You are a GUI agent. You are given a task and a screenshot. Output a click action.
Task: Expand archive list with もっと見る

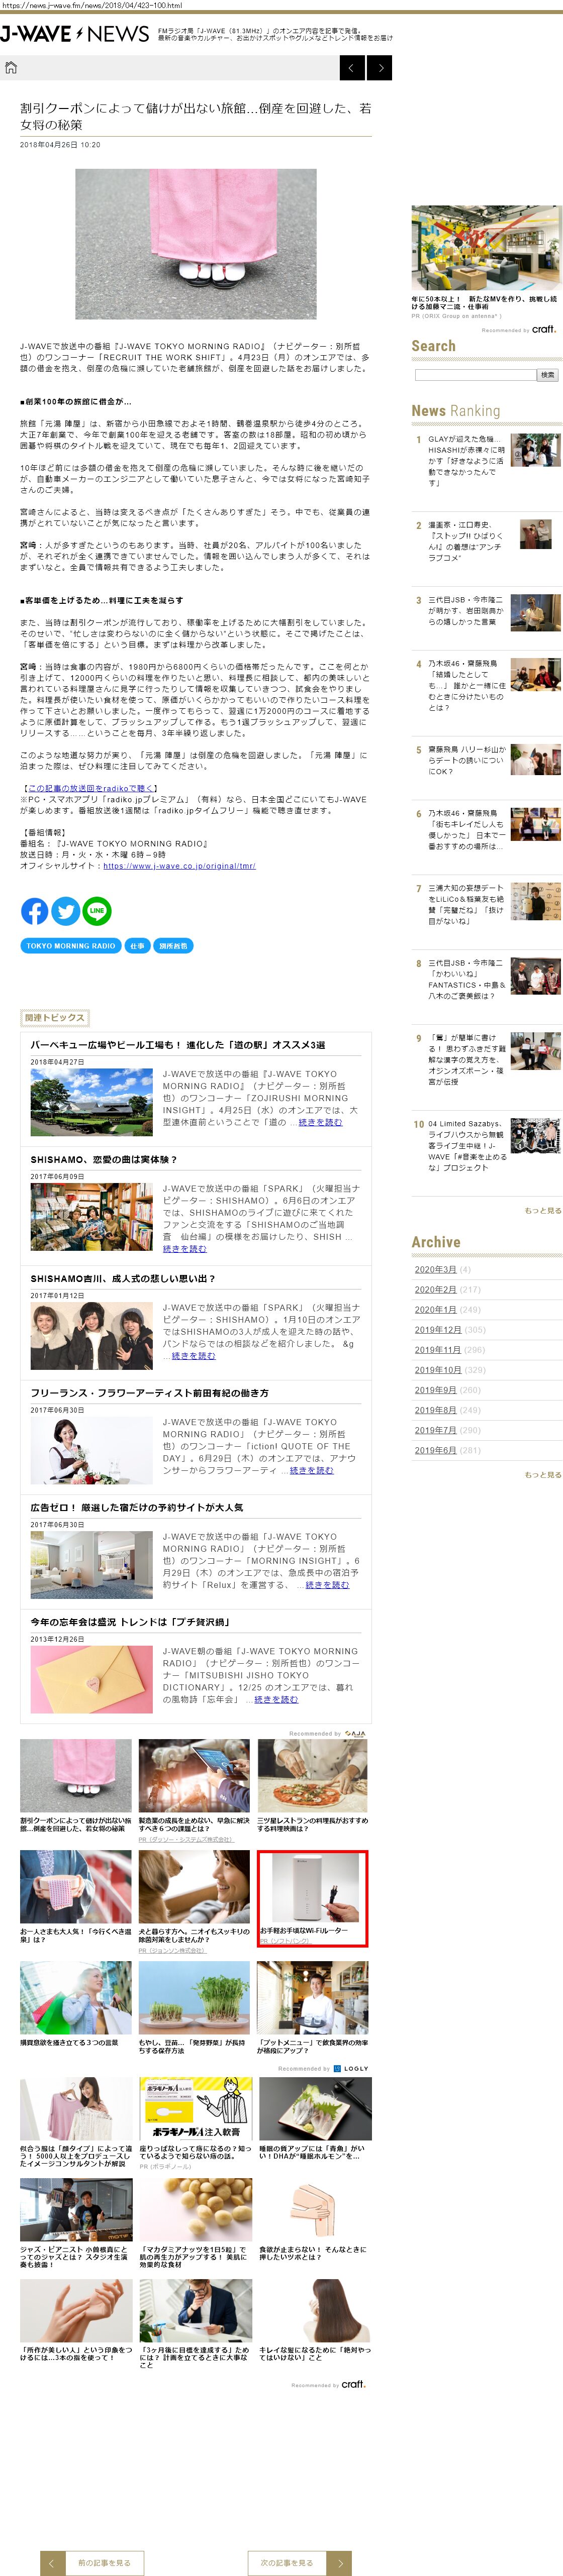coord(543,1474)
